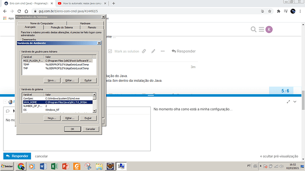305x171 pixels.
Task: Click the system variables scroll down arrow
Action: (94, 111)
